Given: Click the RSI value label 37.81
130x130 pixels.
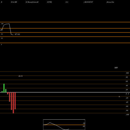Looking at the screenshot, I should (17, 34).
